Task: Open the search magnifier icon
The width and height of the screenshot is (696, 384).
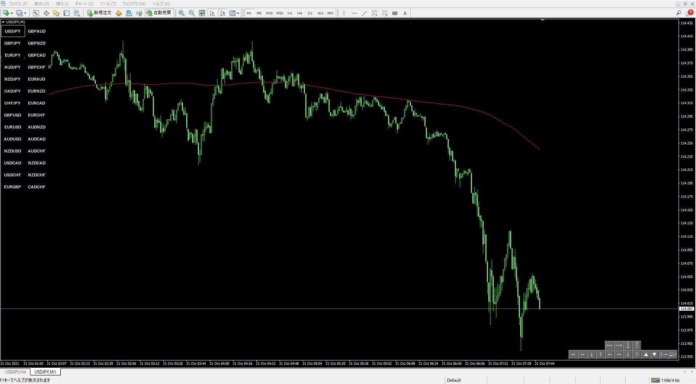Action: (679, 13)
